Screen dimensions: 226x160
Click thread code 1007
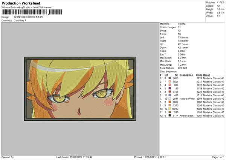(199, 116)
